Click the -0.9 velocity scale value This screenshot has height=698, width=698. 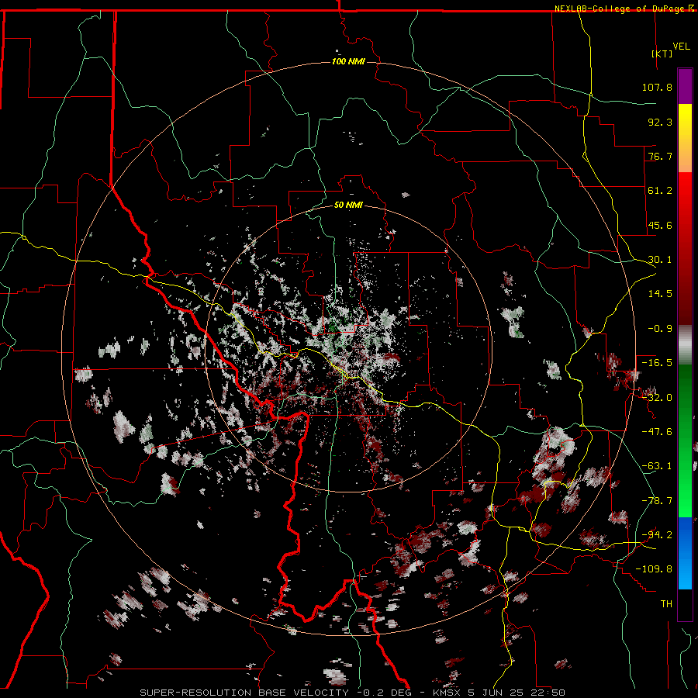[660, 329]
